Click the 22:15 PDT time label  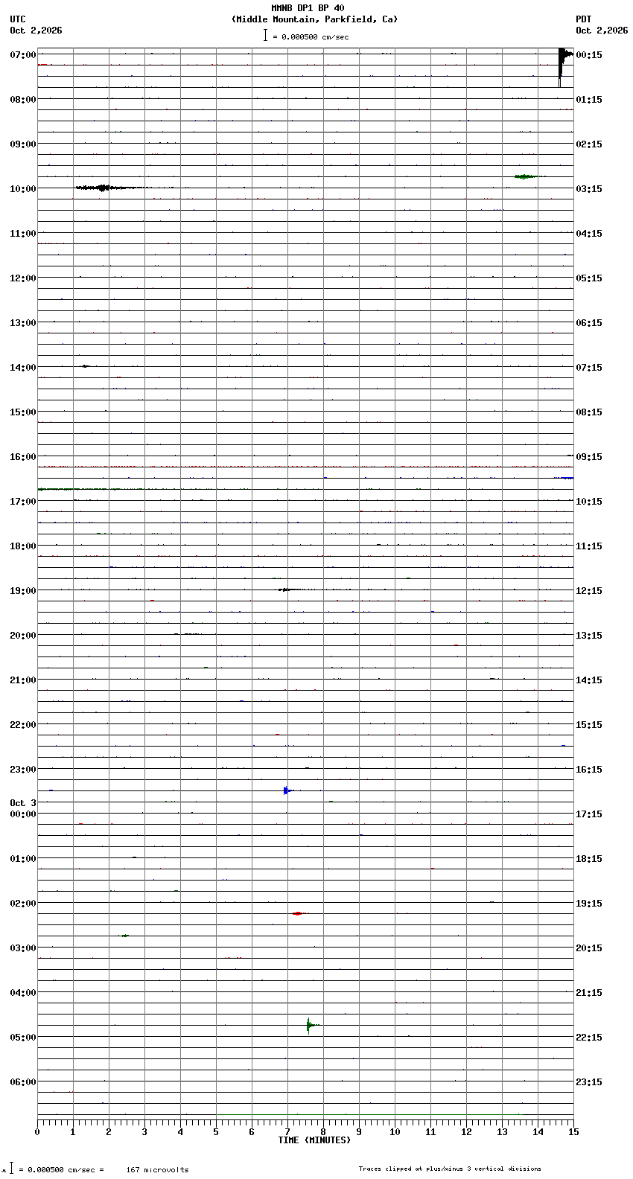[x=589, y=1038]
